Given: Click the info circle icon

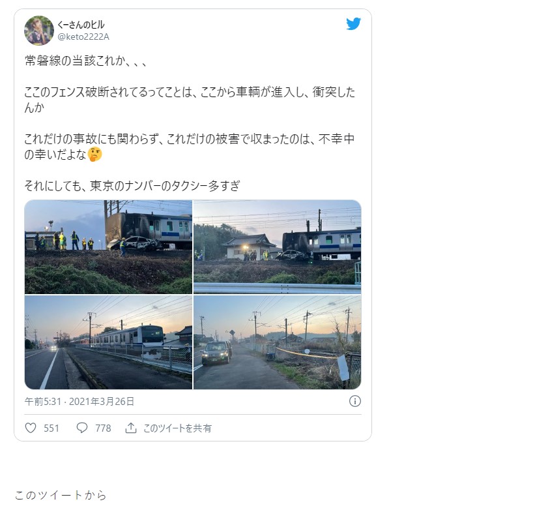Looking at the screenshot, I should coord(354,401).
